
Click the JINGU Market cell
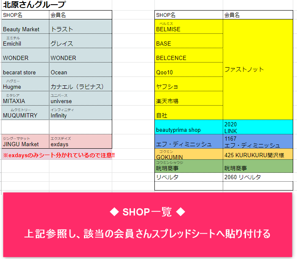(25, 142)
